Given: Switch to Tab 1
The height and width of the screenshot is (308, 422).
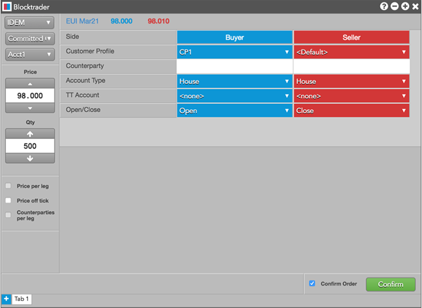Looking at the screenshot, I should 22,299.
